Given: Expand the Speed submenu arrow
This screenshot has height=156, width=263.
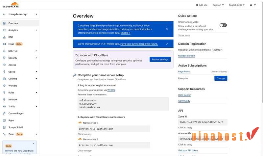Looking at the screenshot, I should 36,72.
